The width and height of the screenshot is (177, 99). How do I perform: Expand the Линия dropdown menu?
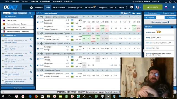coord(39,7)
